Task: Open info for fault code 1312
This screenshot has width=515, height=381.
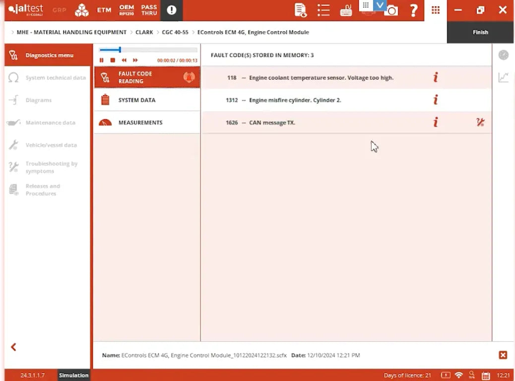Action: click(436, 100)
